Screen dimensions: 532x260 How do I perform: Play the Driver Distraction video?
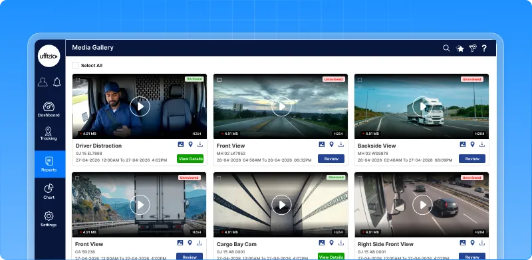140,106
